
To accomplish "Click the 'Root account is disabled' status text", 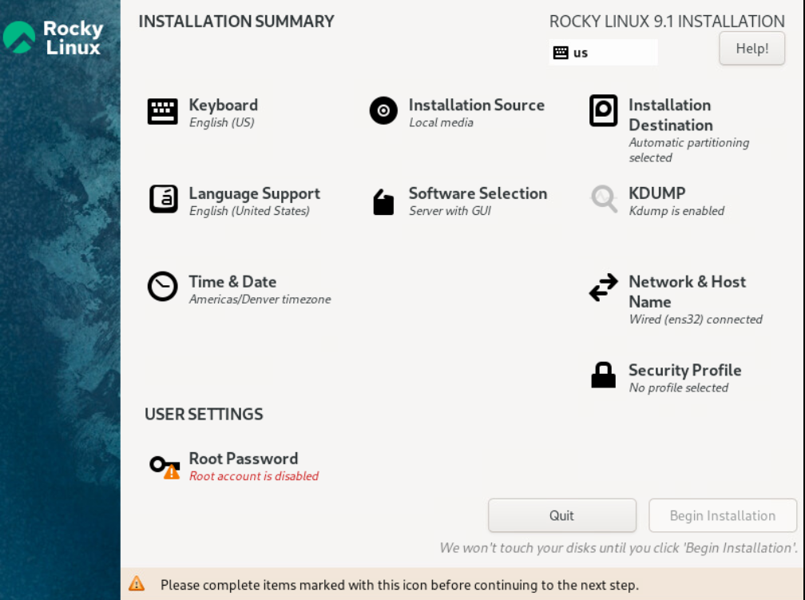I will [254, 476].
